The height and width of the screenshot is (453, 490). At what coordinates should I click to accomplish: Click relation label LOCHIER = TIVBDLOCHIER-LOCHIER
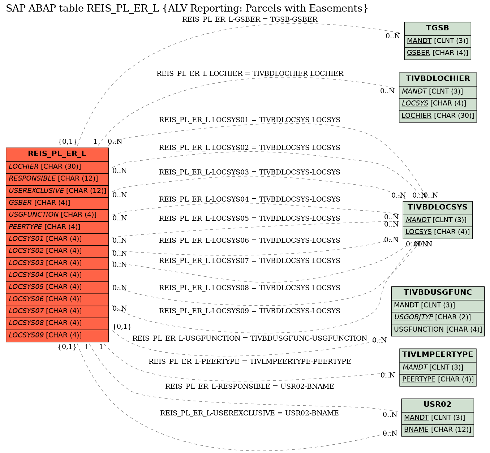[x=250, y=74]
